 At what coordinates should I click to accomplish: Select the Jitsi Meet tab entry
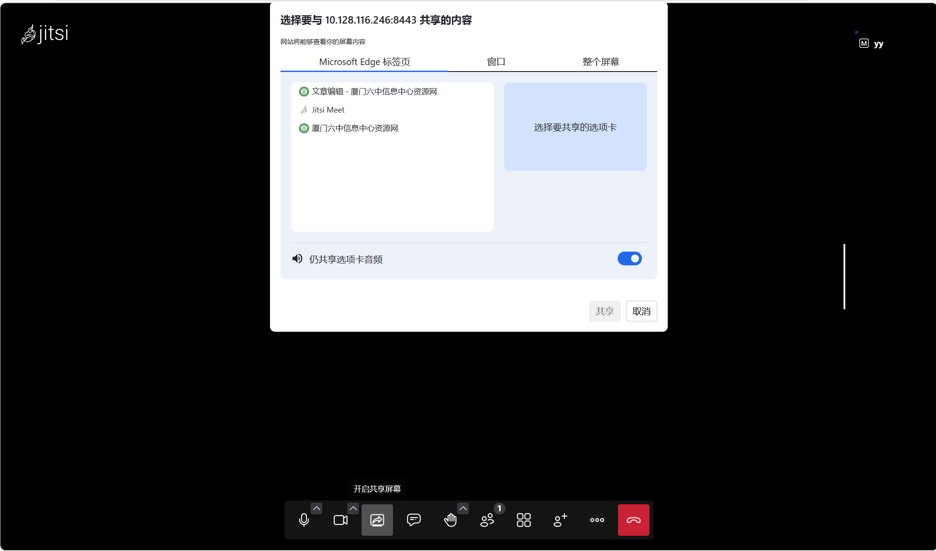click(328, 110)
